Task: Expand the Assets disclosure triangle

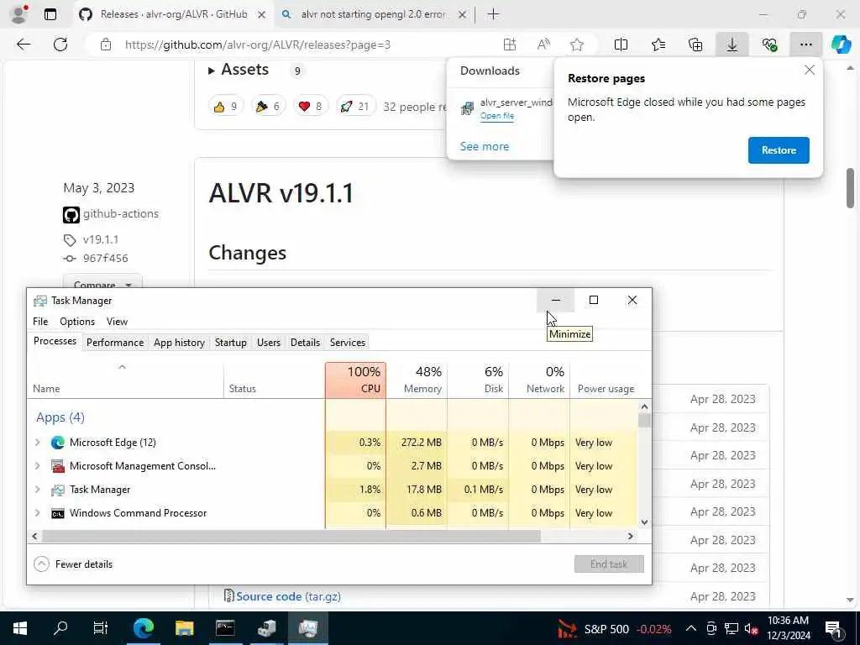Action: [211, 71]
